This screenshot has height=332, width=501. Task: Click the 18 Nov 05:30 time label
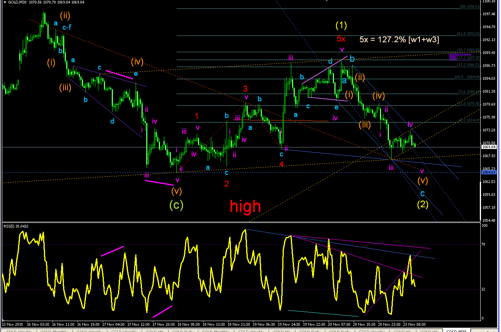(x=189, y=324)
